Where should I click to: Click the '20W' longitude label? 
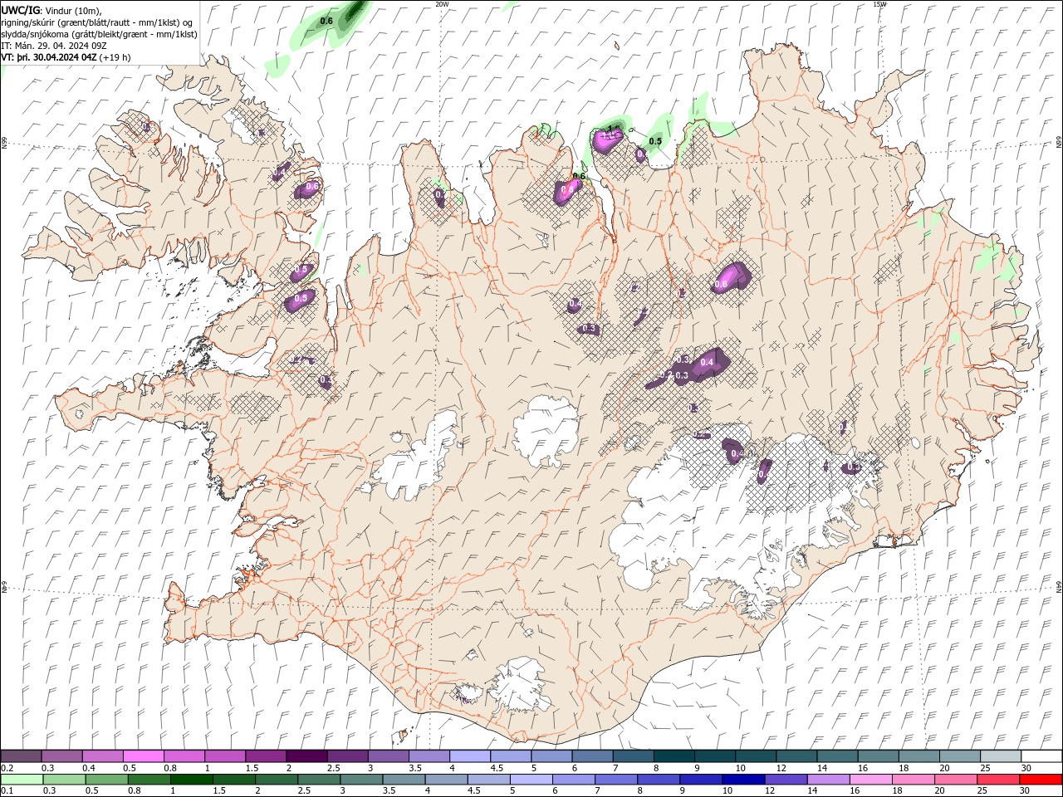tap(442, 4)
